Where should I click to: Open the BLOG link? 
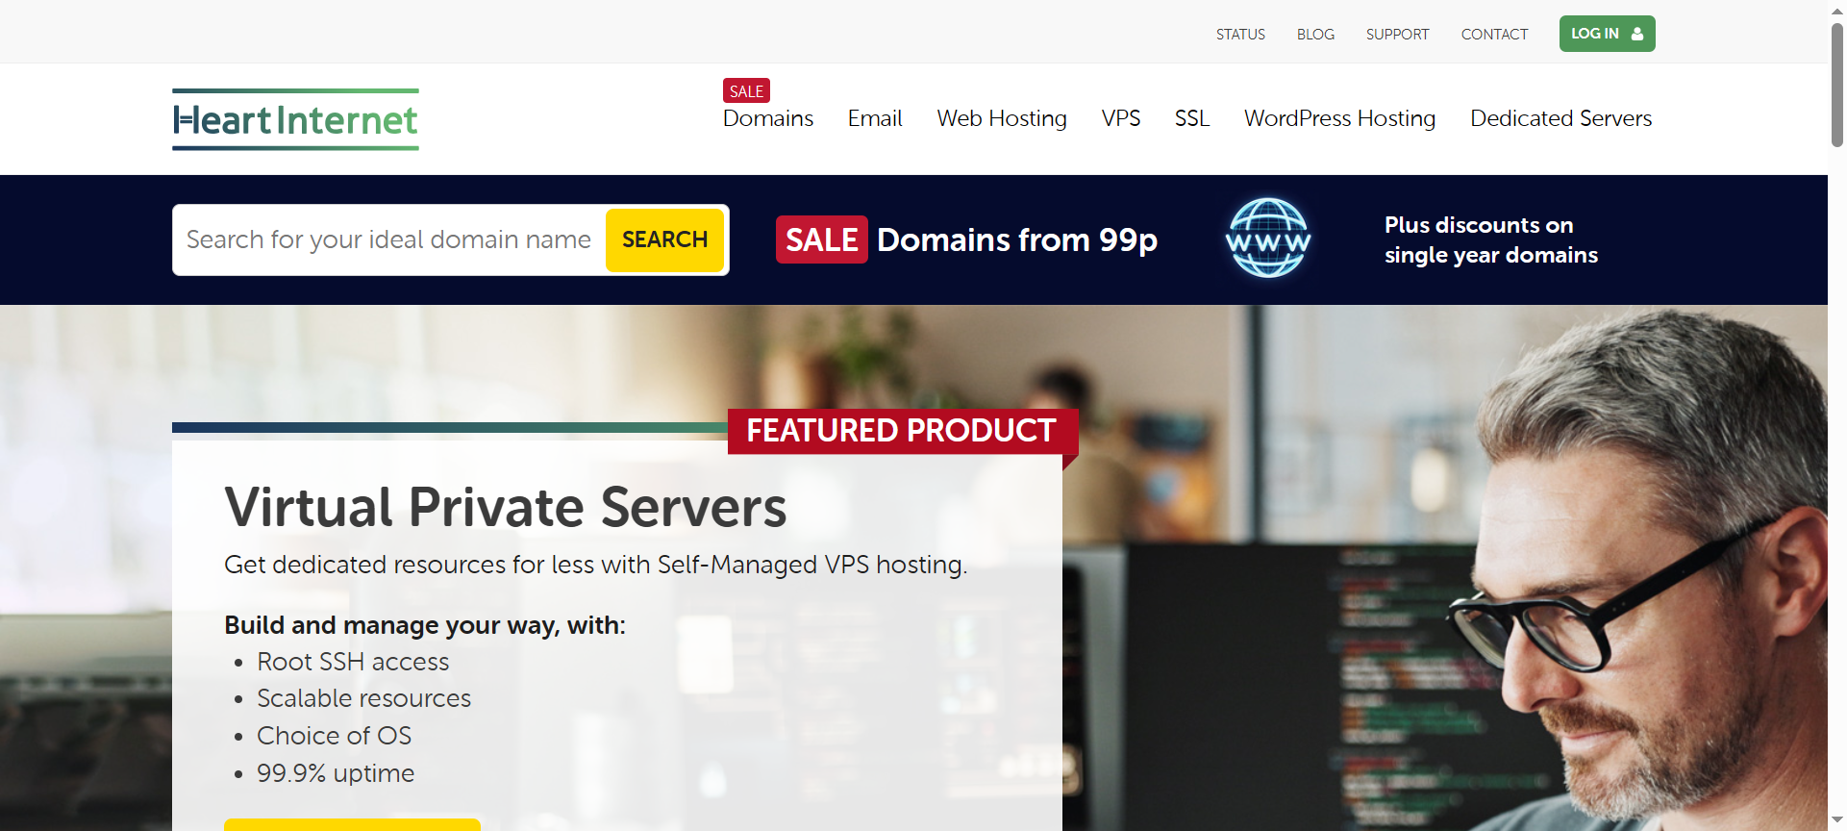(1315, 35)
